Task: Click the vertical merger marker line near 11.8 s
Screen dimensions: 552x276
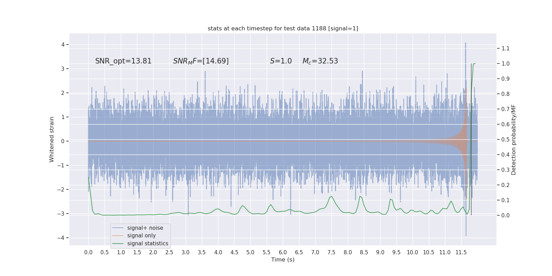Action: (471, 139)
